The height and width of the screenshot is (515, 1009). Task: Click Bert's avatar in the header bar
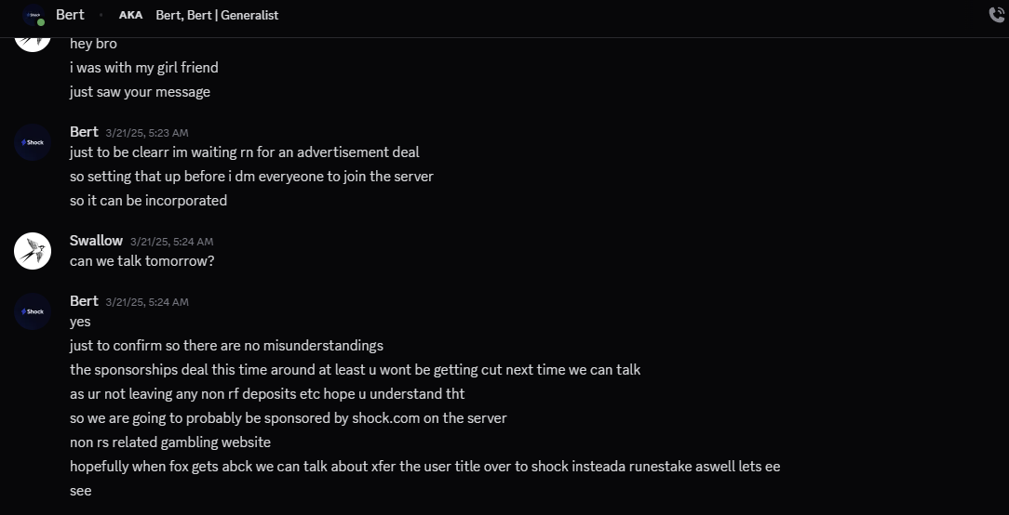[33, 15]
